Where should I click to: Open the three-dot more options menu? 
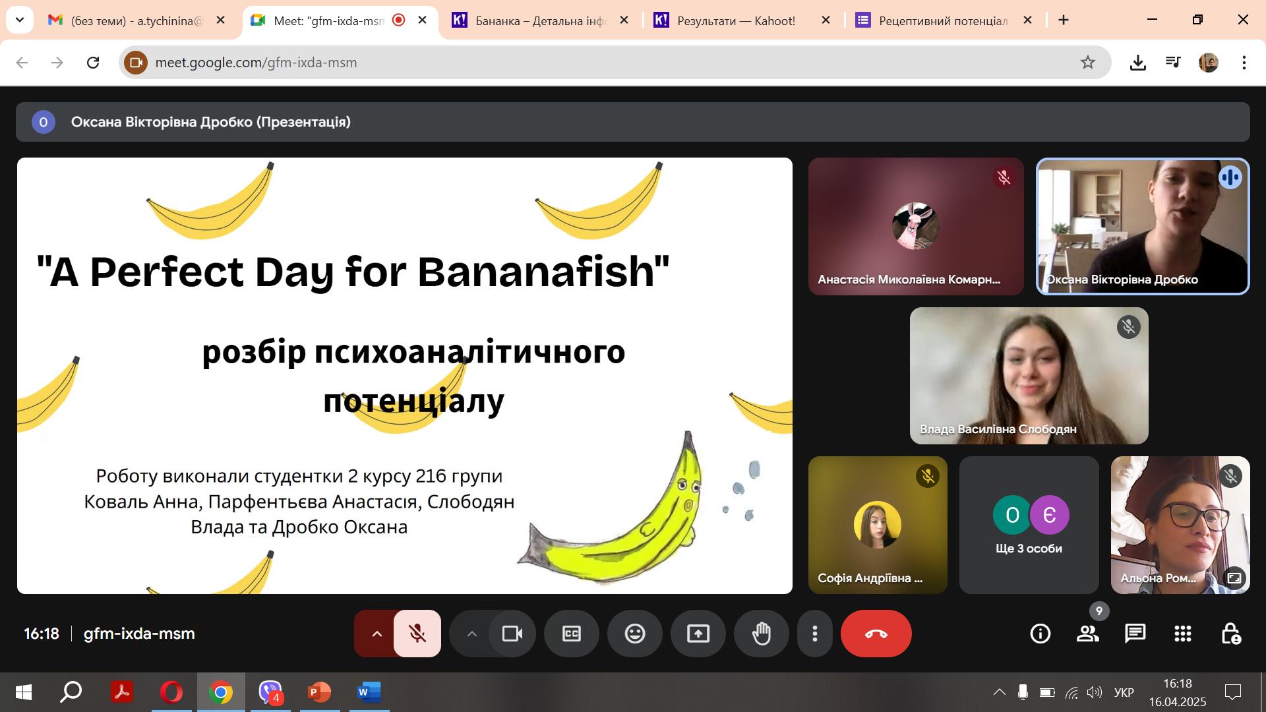click(815, 634)
